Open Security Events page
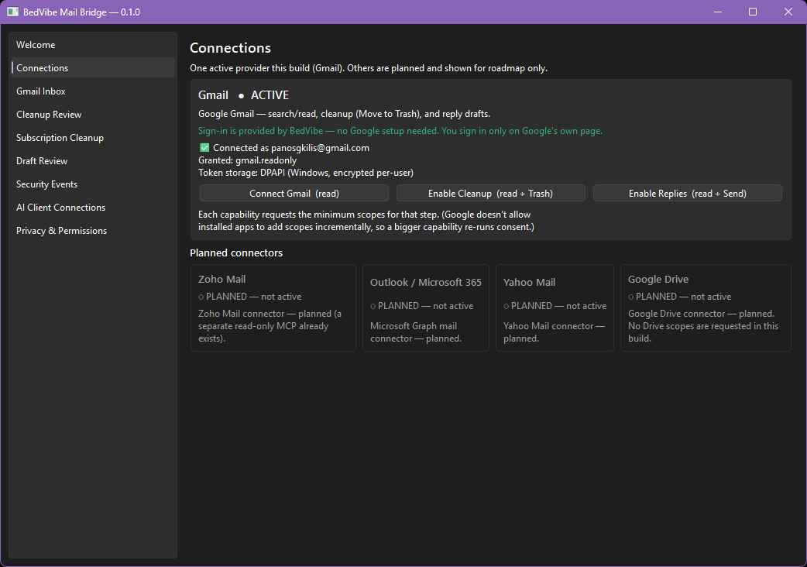Viewport: 807px width, 567px height. [x=93, y=184]
